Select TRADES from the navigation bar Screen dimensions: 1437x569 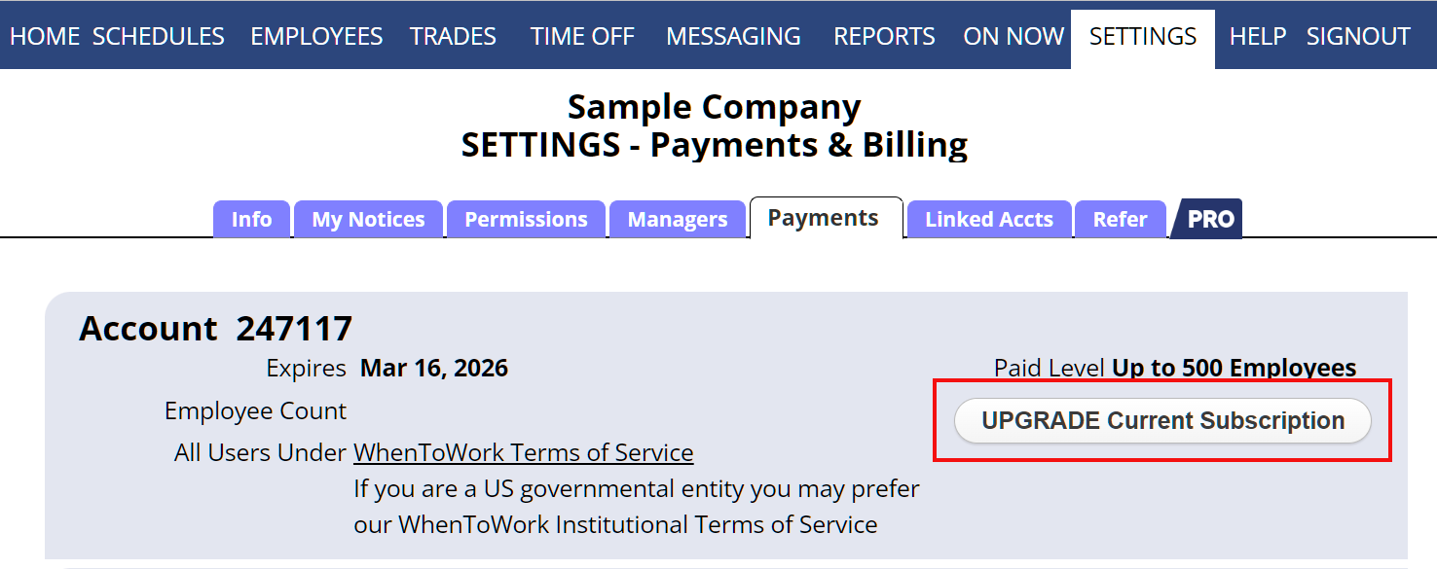tap(453, 37)
